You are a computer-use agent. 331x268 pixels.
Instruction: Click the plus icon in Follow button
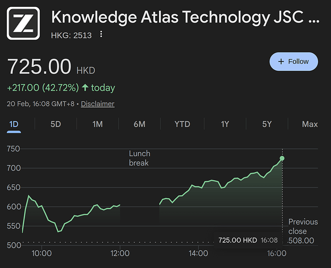[x=281, y=62]
